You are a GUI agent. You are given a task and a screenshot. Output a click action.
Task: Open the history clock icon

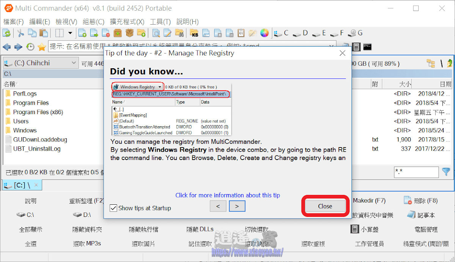(x=30, y=47)
